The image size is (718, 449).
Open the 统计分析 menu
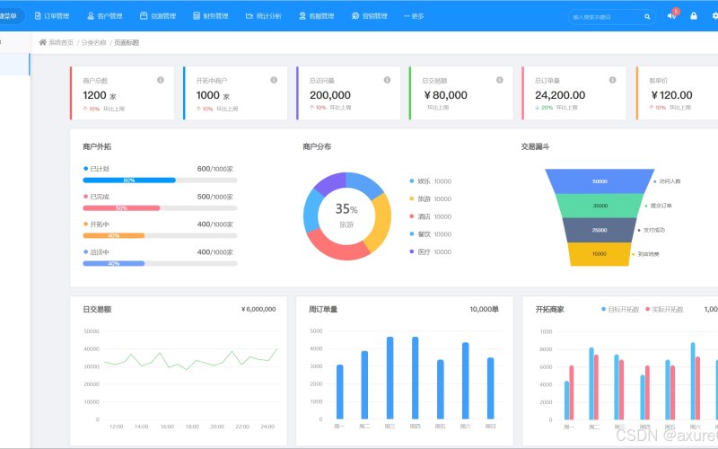[x=263, y=15]
